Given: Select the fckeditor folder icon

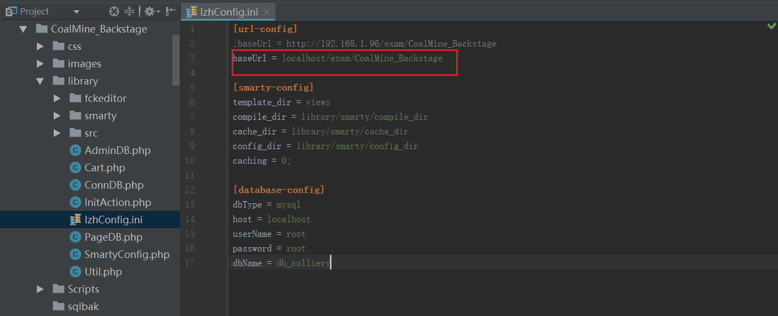Looking at the screenshot, I should coord(75,98).
